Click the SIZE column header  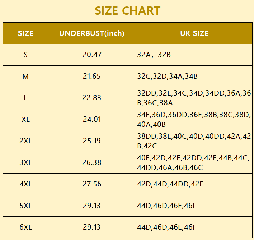25,33
